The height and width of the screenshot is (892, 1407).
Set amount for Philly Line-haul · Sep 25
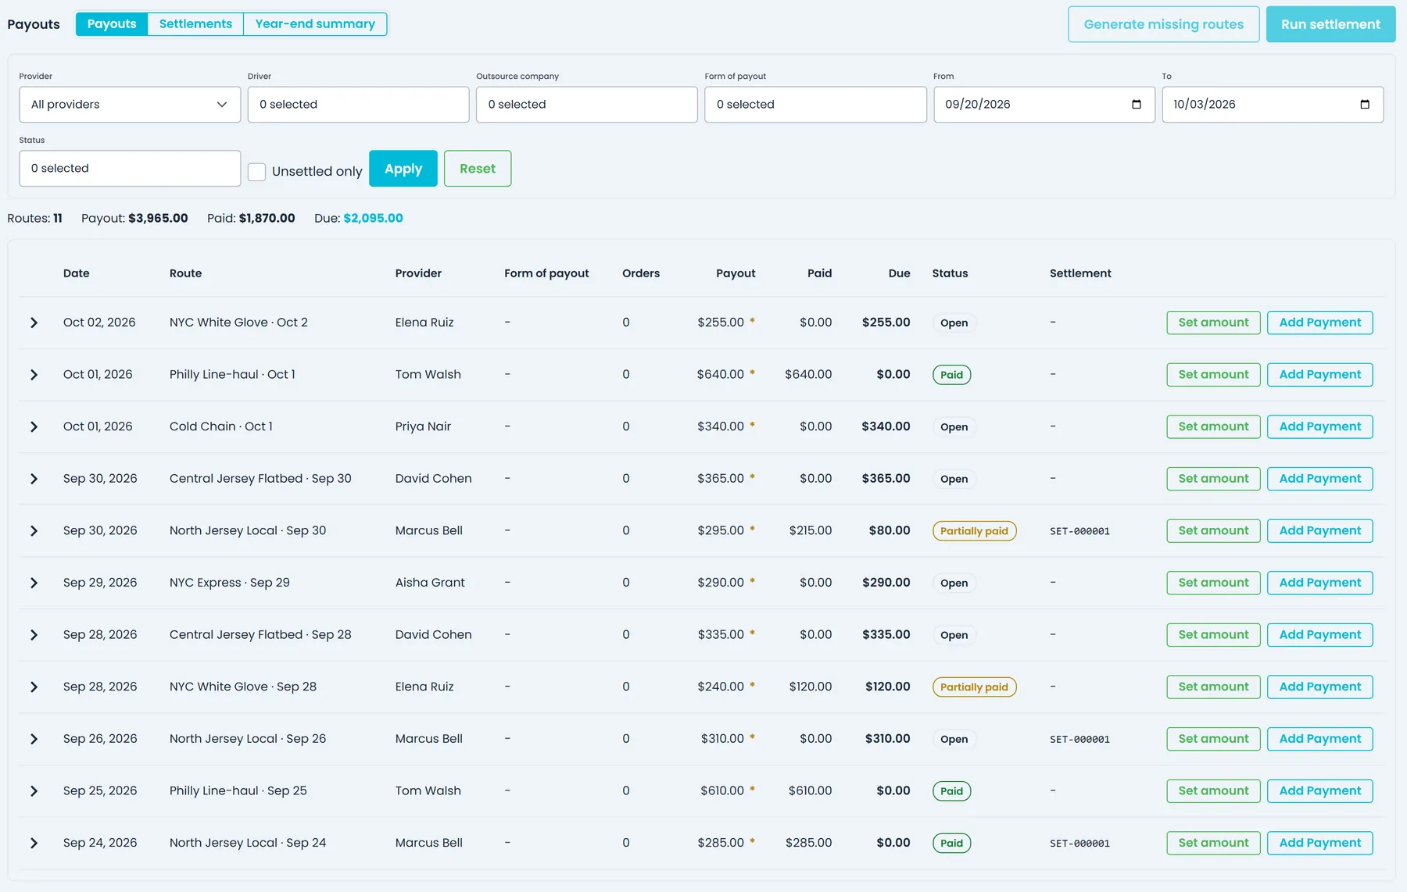pos(1213,791)
